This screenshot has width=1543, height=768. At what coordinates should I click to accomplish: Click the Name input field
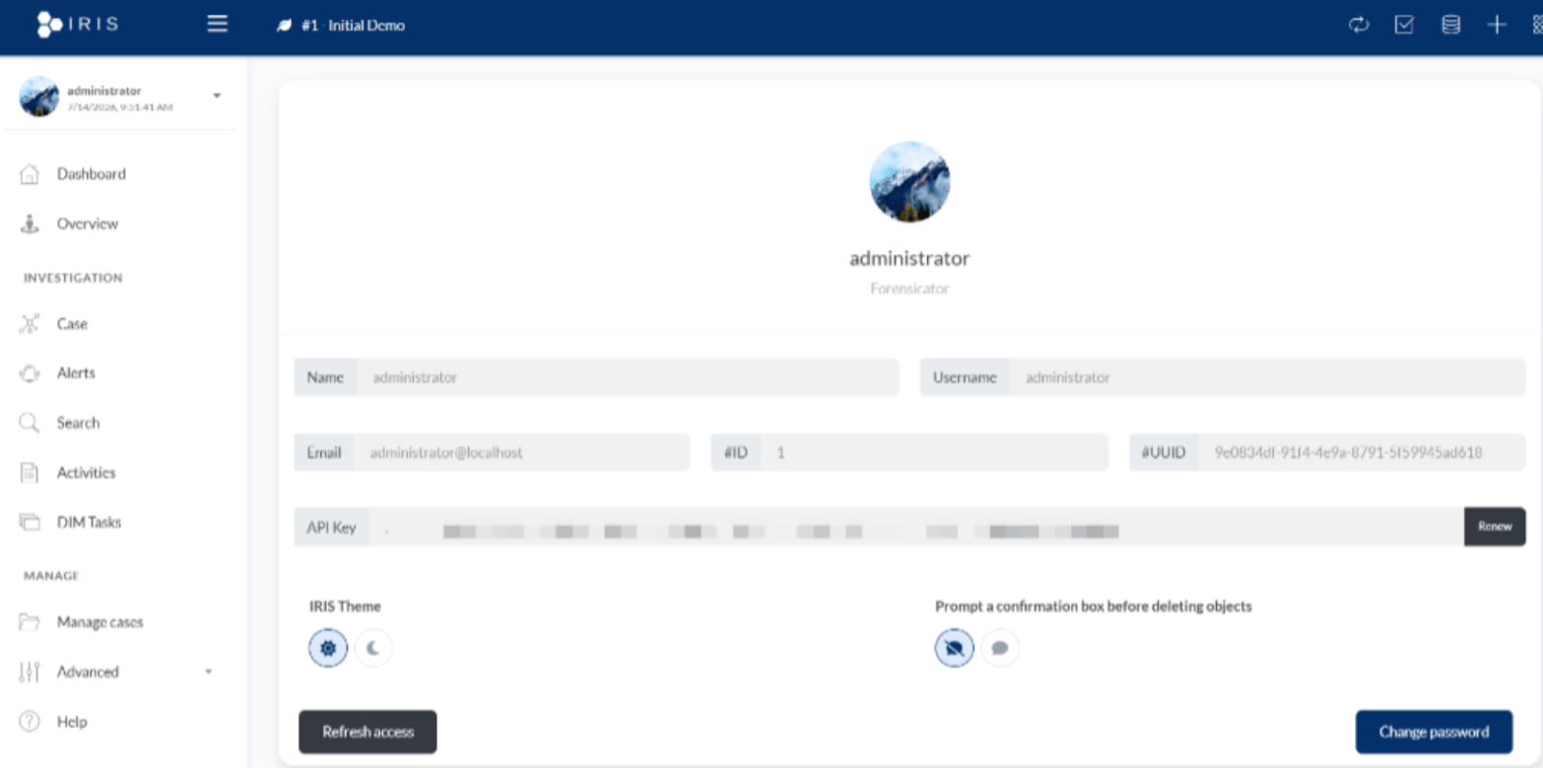(628, 377)
